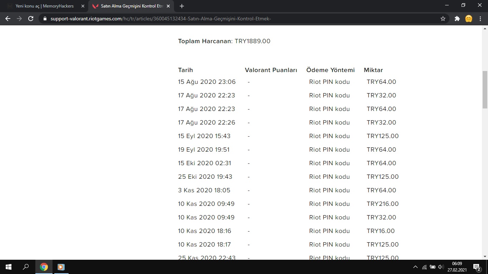Click the Miktar column header

pos(373,70)
